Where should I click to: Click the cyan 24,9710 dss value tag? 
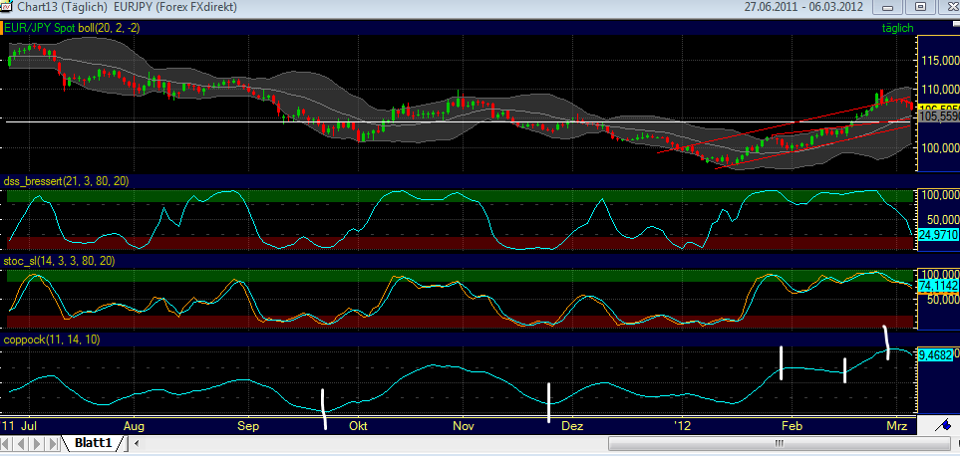936,235
